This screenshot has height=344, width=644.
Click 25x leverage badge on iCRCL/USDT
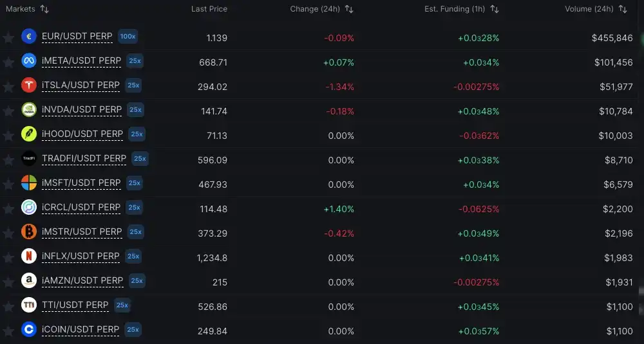click(x=134, y=207)
